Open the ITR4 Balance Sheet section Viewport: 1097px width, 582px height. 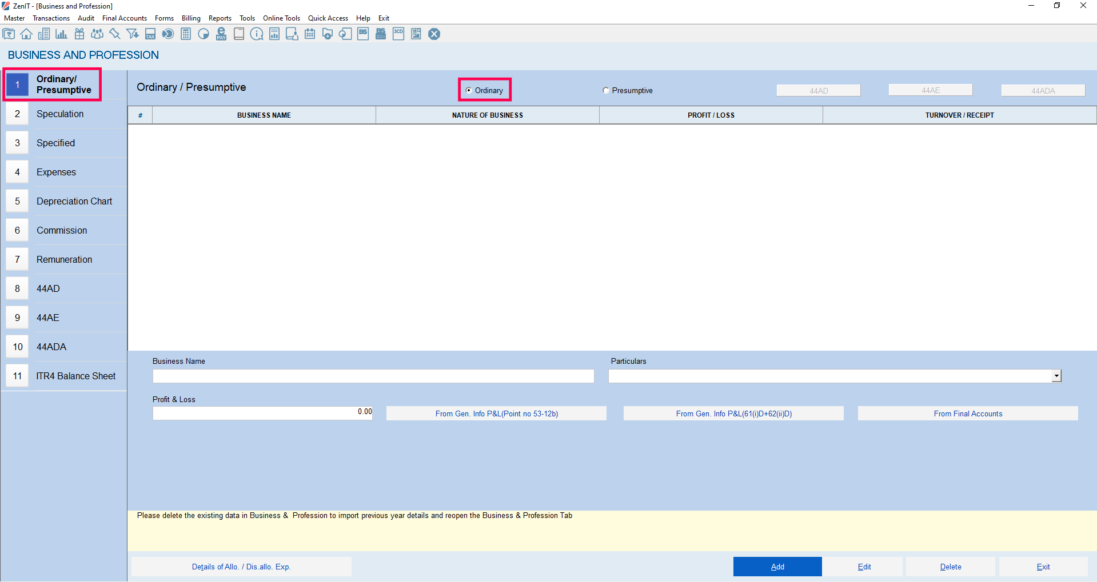(66, 376)
